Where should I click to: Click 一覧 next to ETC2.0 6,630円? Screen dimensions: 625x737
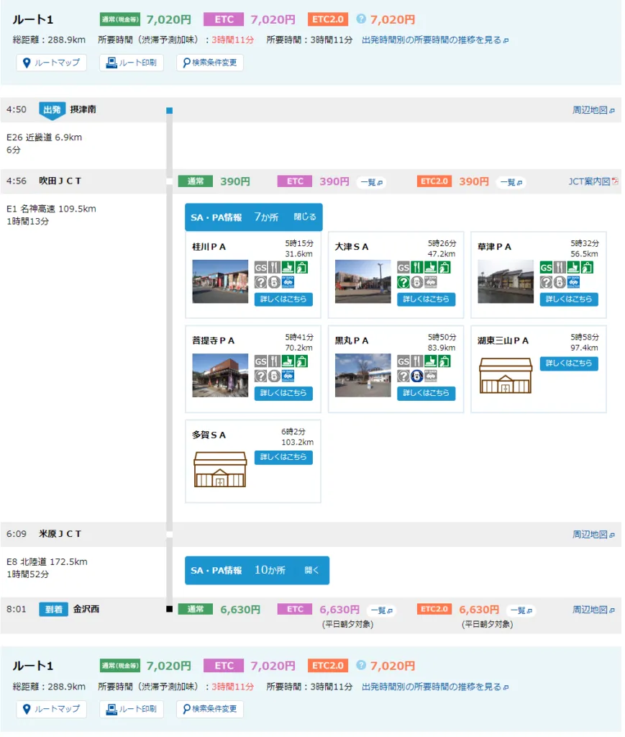click(521, 610)
